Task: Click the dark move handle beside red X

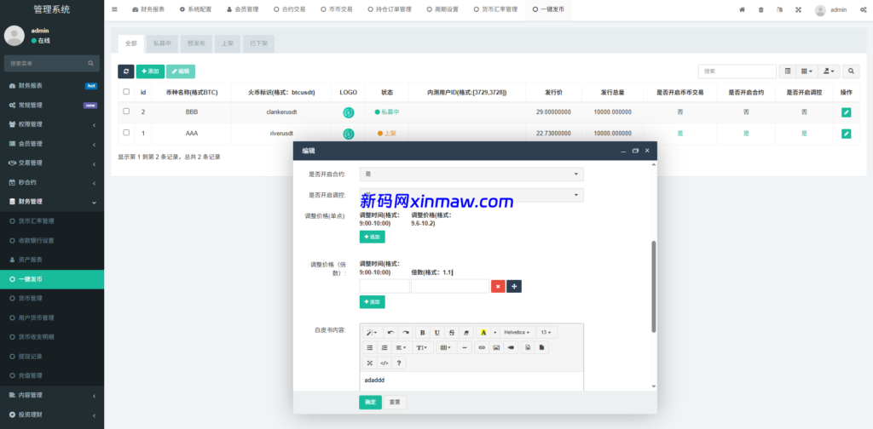Action: [514, 286]
